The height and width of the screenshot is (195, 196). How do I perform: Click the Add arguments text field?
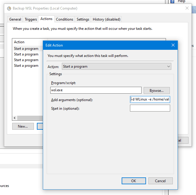click(x=150, y=99)
